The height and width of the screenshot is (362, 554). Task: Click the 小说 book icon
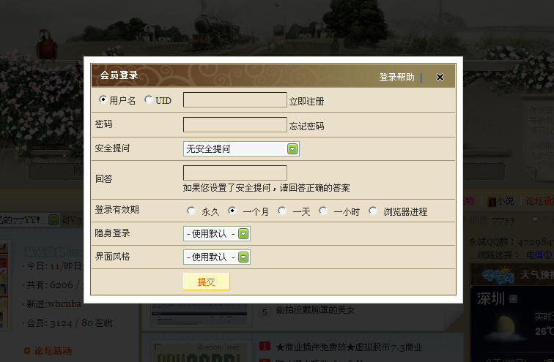tap(492, 202)
